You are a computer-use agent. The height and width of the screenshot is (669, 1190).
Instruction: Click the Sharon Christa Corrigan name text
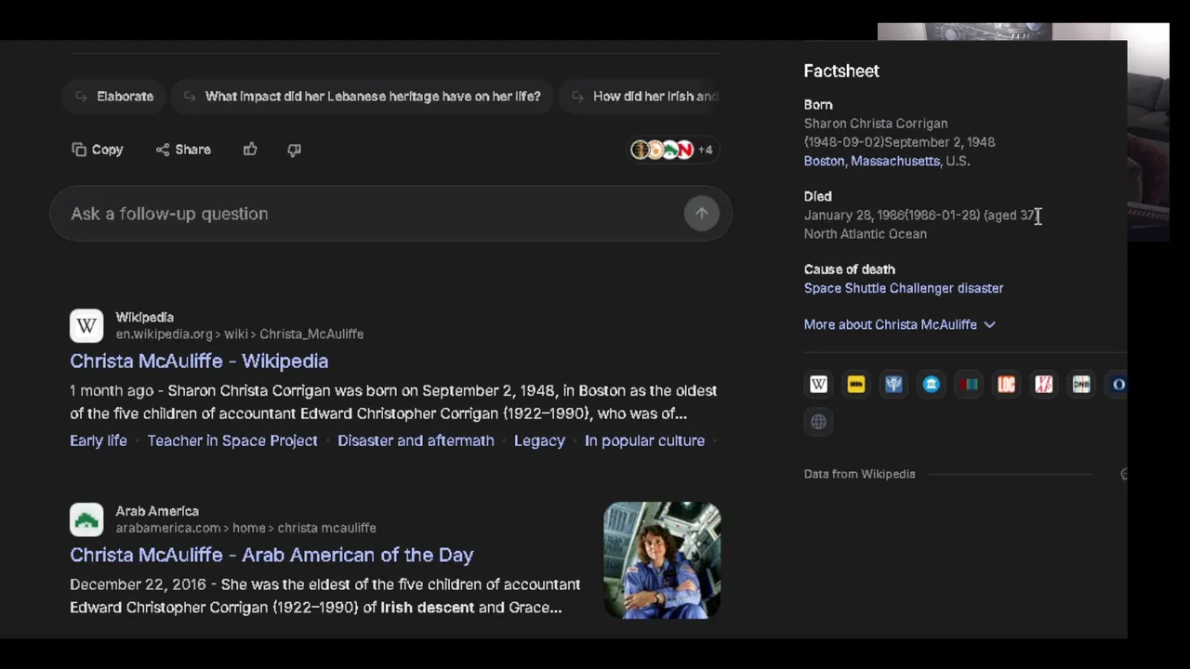pyautogui.click(x=876, y=124)
